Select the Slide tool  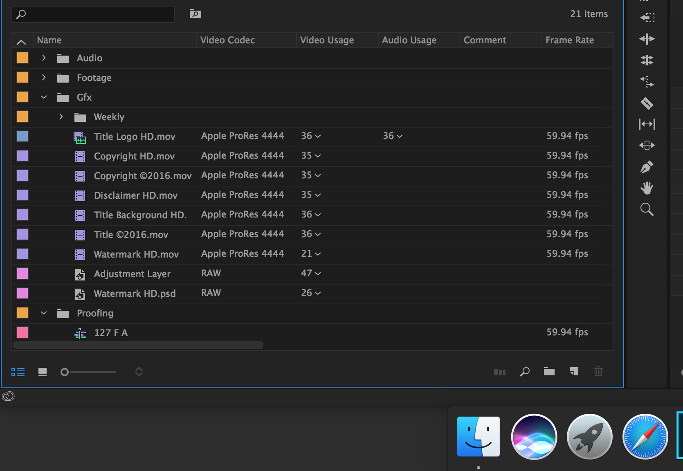coord(647,145)
